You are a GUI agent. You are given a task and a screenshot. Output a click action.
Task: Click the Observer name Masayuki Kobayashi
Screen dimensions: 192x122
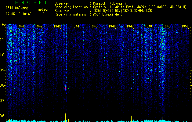(110, 3)
